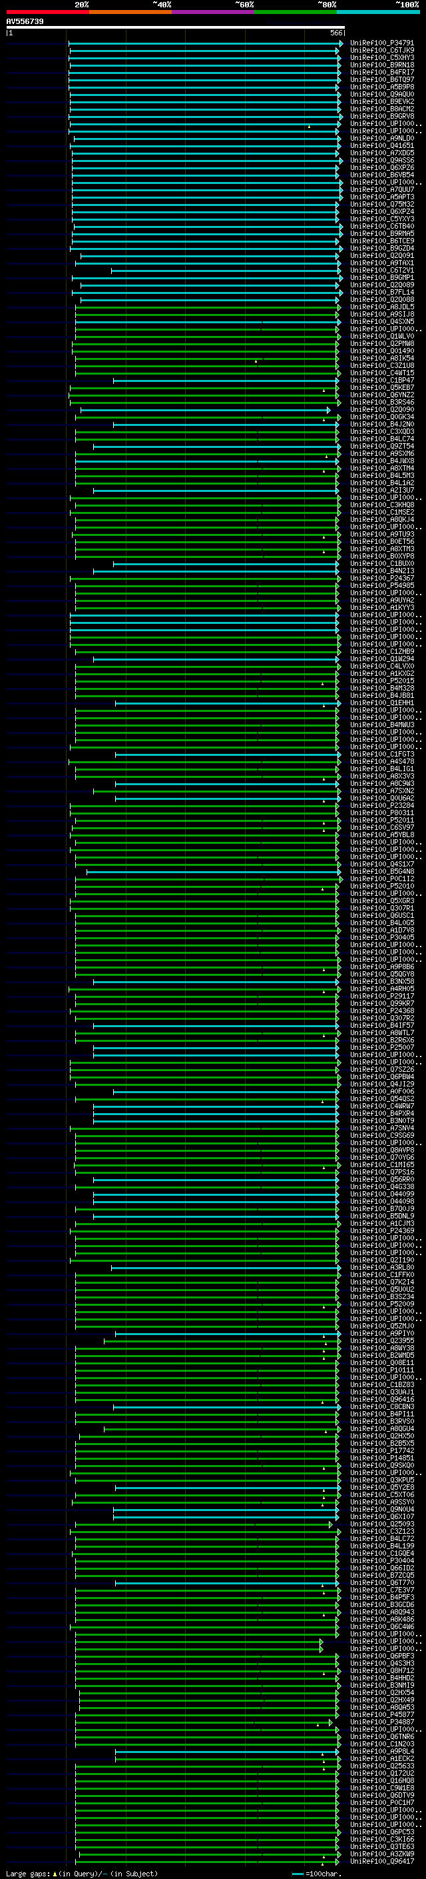Select the label UniRef100_Q2Q091
Screen dimensions: 426x1879
click(x=382, y=256)
